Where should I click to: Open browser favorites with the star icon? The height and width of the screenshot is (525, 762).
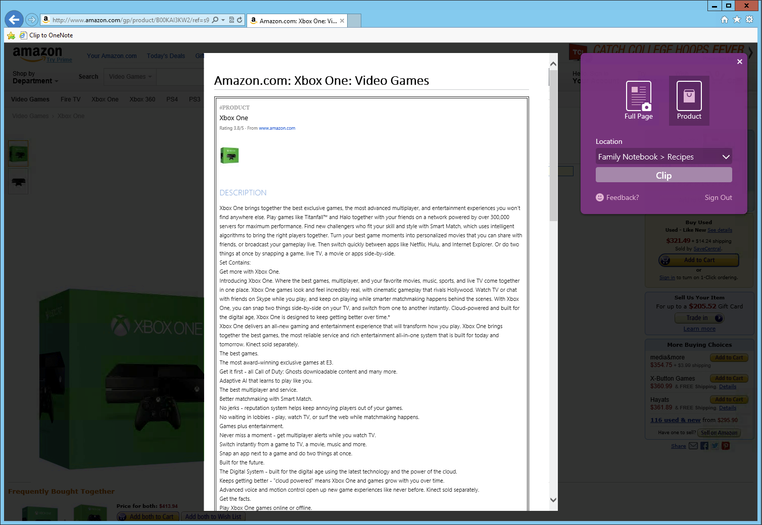[x=737, y=19]
